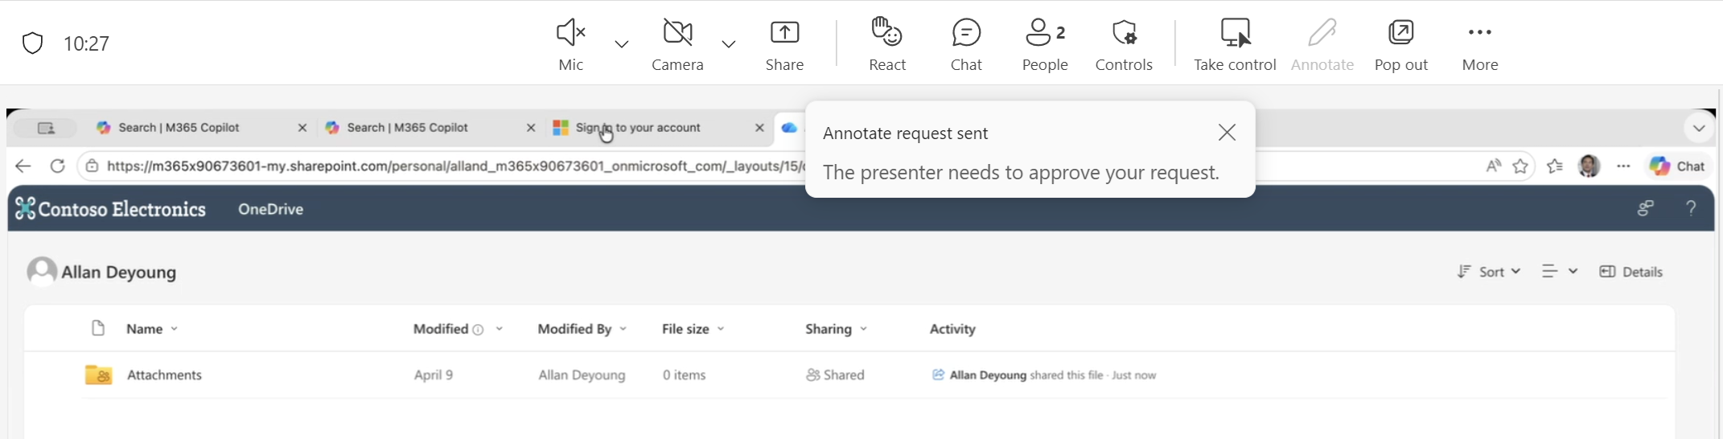The height and width of the screenshot is (439, 1723).
Task: Open the File size column dropdown
Action: [693, 329]
